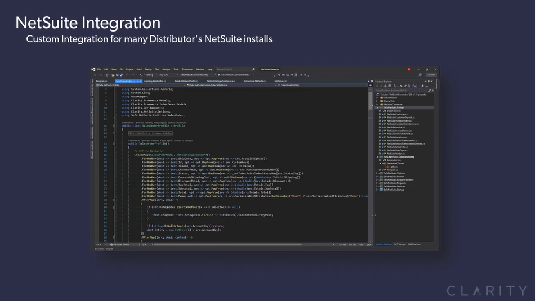The width and height of the screenshot is (536, 301).
Task: Switch to NetSuiteIntegrationService.cs tab
Action: [221, 82]
